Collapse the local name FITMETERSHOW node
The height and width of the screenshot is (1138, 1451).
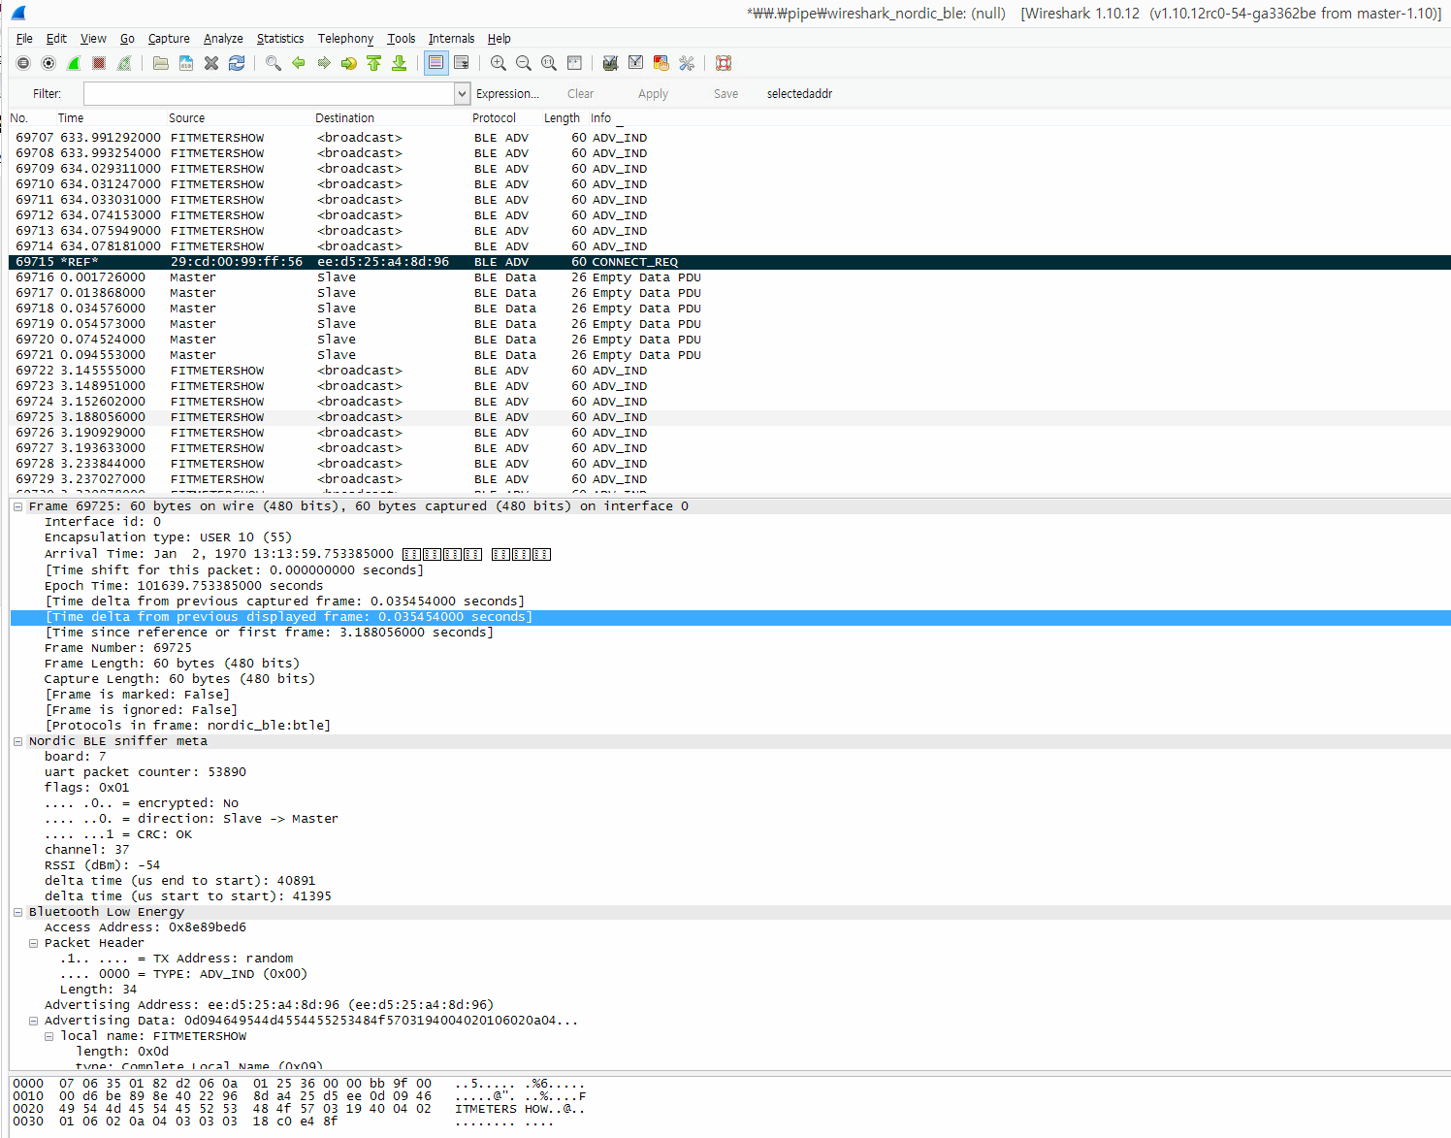click(48, 1036)
